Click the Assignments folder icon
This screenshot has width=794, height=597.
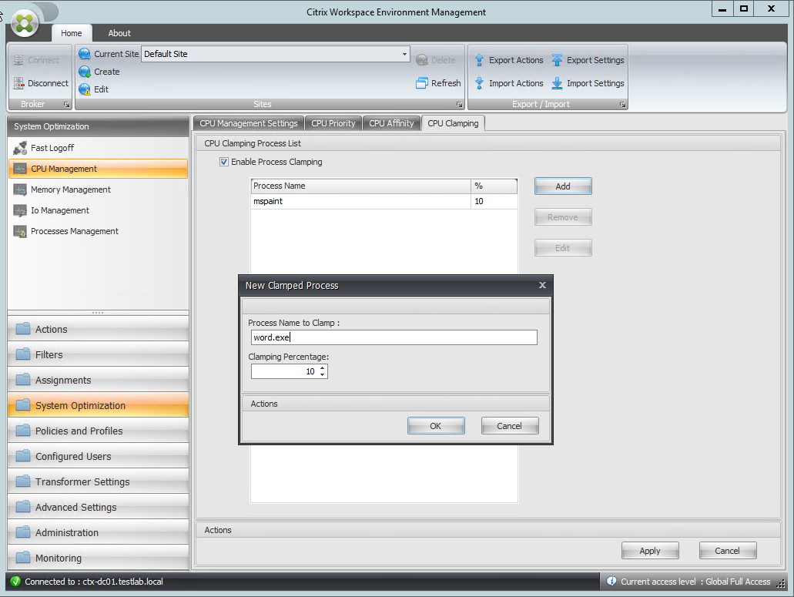23,380
